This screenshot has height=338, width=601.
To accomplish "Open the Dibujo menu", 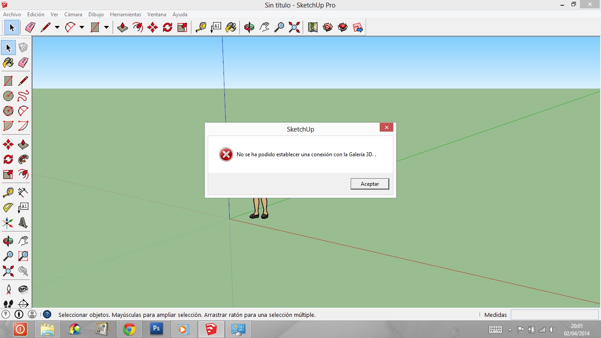I will point(96,15).
